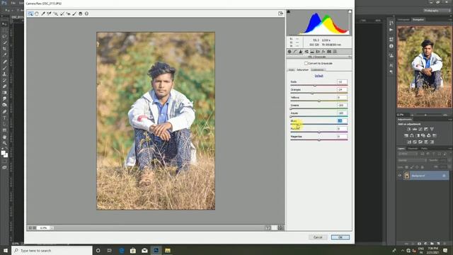
Task: Click the Cancel button in Camera Raw
Action: (318, 237)
